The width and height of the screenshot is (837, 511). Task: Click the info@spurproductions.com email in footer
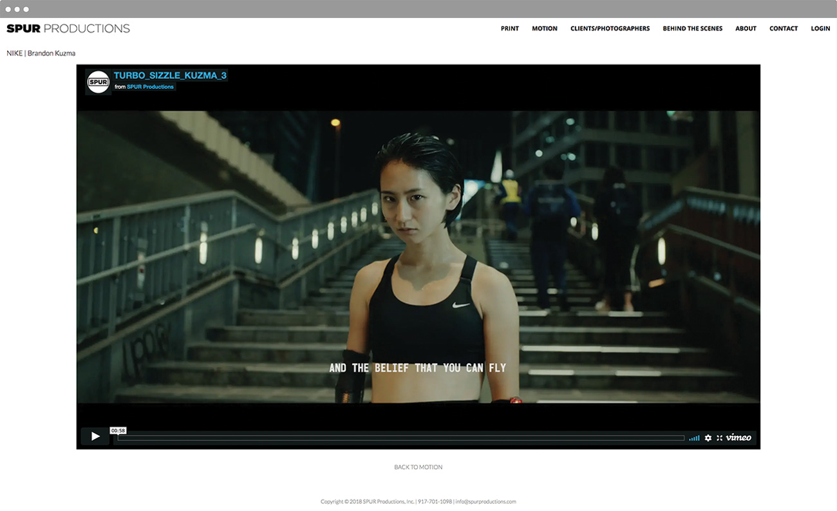coord(485,502)
